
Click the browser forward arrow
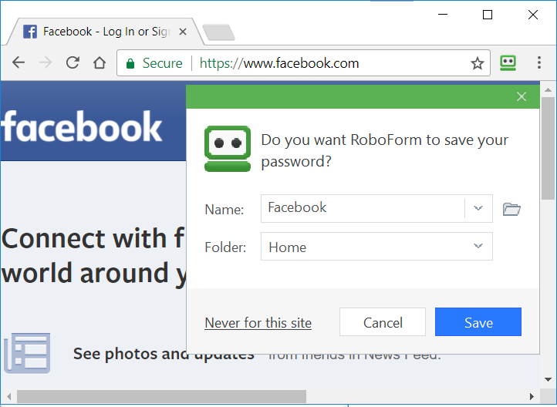pyautogui.click(x=46, y=62)
